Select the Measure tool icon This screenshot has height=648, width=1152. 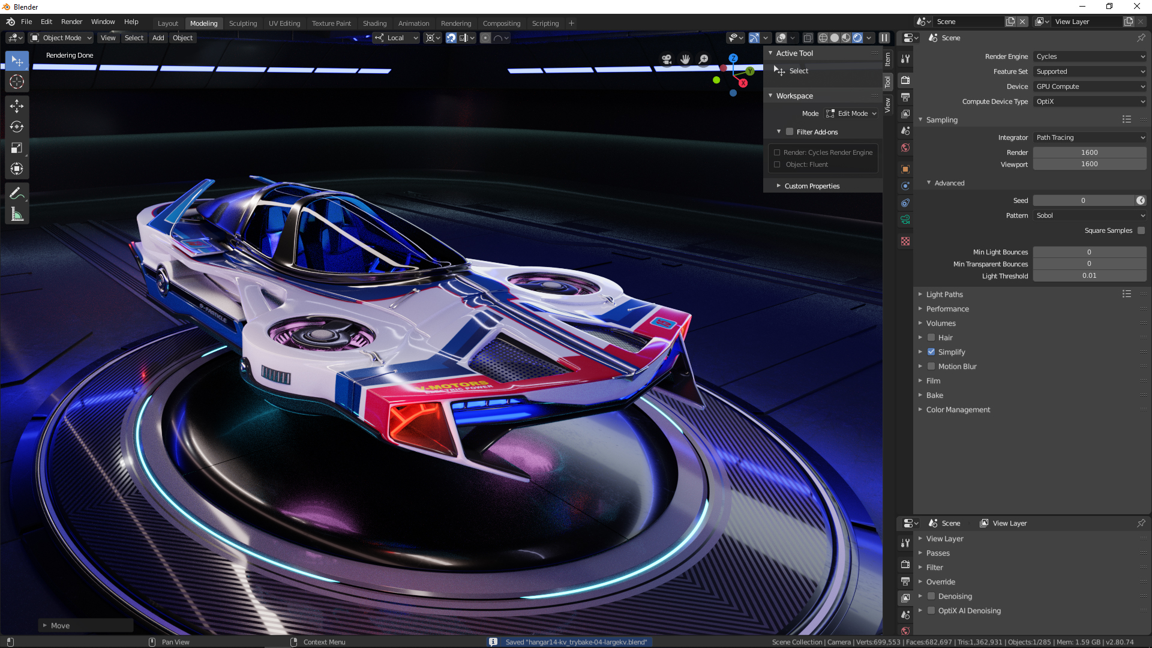(x=17, y=215)
